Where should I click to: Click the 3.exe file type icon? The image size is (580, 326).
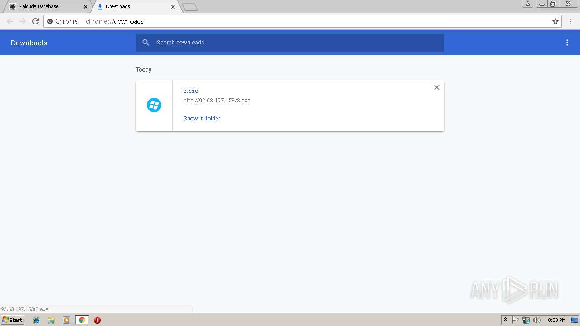click(x=154, y=105)
